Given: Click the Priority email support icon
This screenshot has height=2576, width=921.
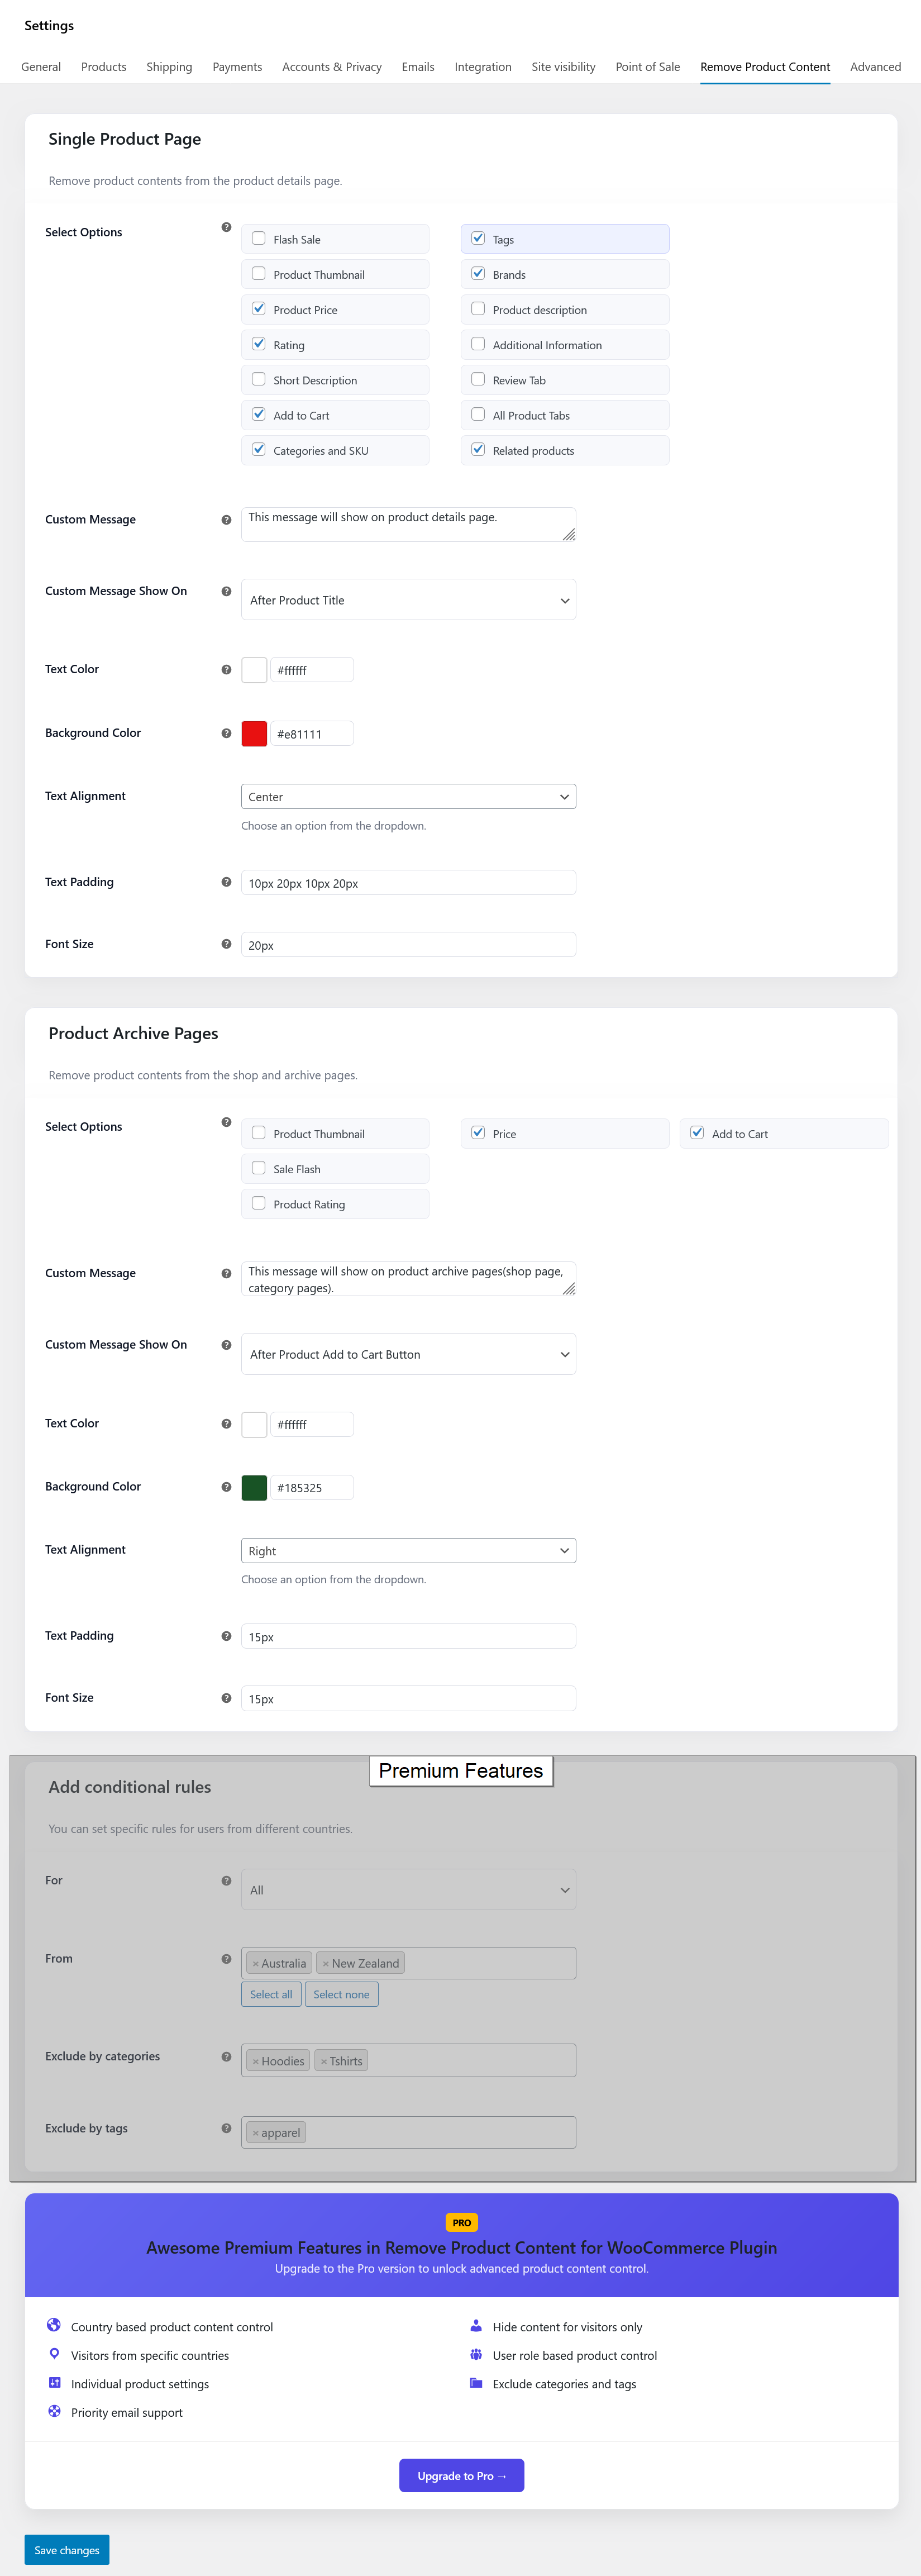Looking at the screenshot, I should click(54, 2411).
